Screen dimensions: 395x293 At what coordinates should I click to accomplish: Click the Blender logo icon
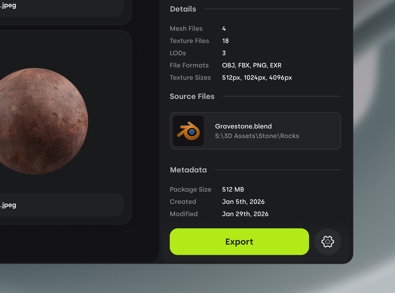(x=188, y=131)
